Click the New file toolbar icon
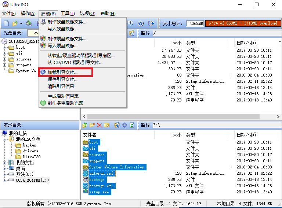 tap(7, 23)
